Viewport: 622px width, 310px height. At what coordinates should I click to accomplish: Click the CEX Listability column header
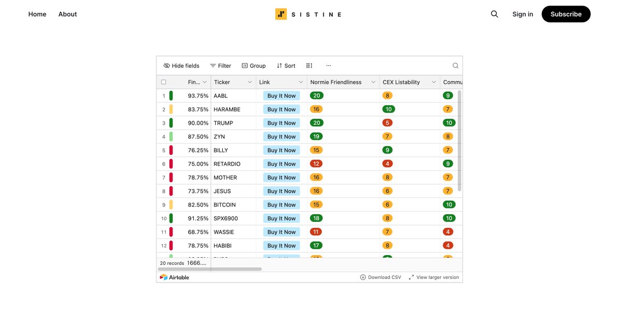click(x=409, y=82)
